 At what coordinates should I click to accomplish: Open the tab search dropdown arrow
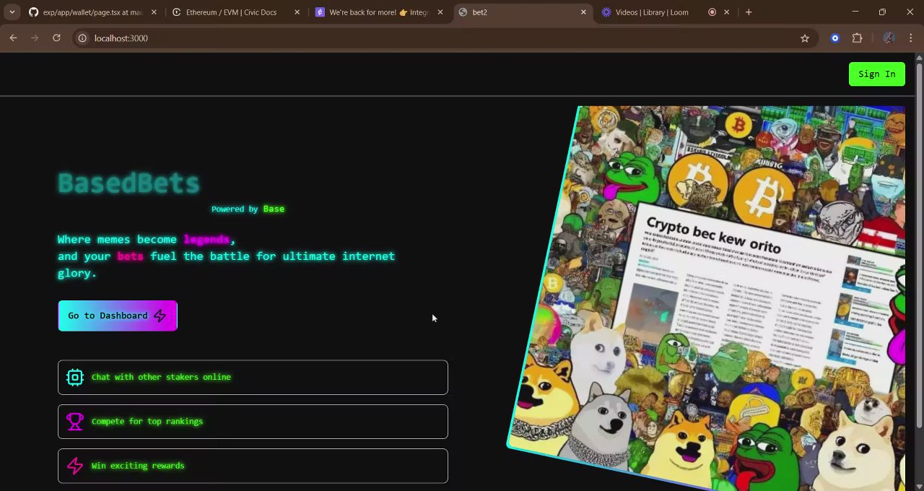(12, 12)
